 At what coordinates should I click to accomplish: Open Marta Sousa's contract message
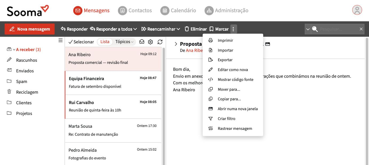tap(113, 131)
